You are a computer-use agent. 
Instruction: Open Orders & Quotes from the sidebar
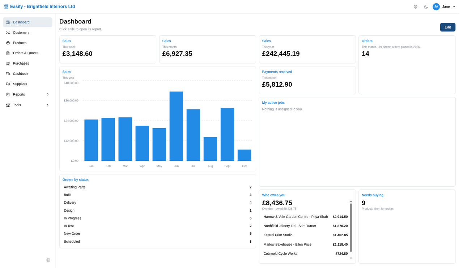click(x=27, y=53)
